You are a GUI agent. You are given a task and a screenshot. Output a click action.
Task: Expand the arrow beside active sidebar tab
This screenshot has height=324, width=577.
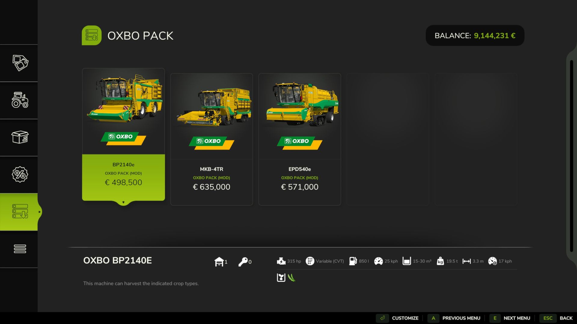[x=39, y=212]
